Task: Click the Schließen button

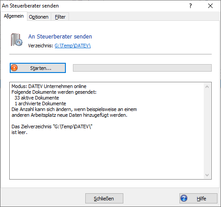Action: (104, 199)
